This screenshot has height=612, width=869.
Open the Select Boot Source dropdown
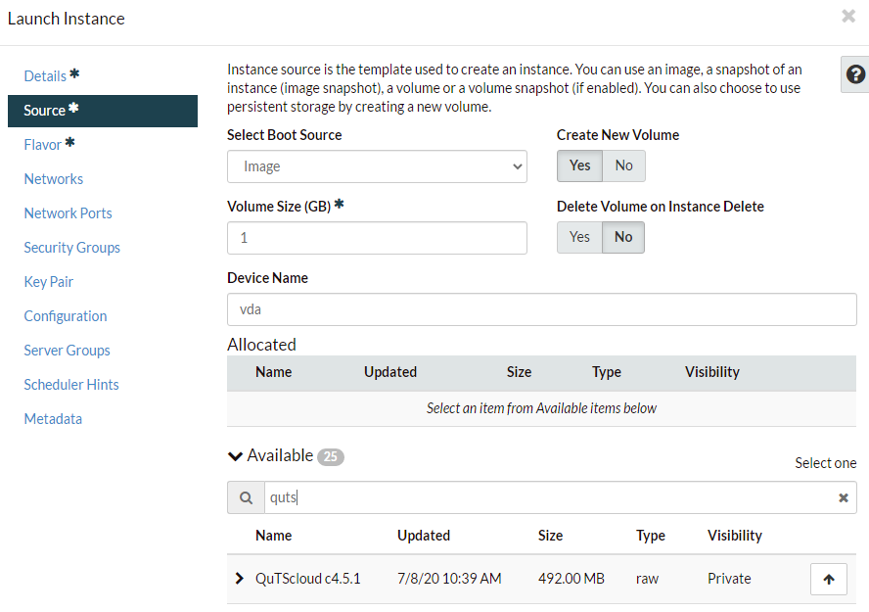tap(377, 166)
